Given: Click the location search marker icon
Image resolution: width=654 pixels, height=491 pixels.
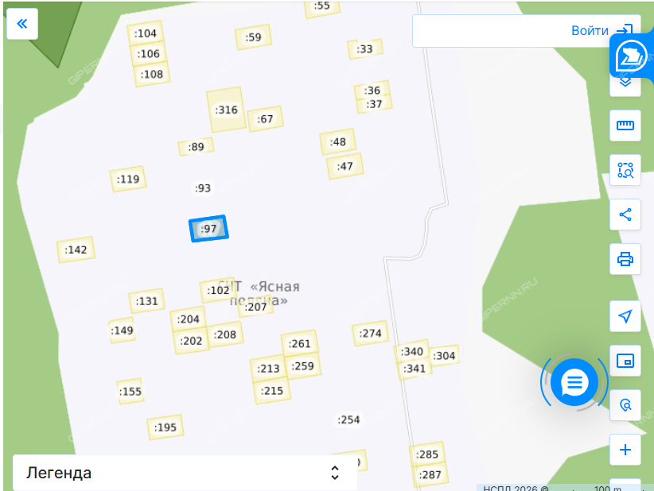Looking at the screenshot, I should [x=625, y=405].
